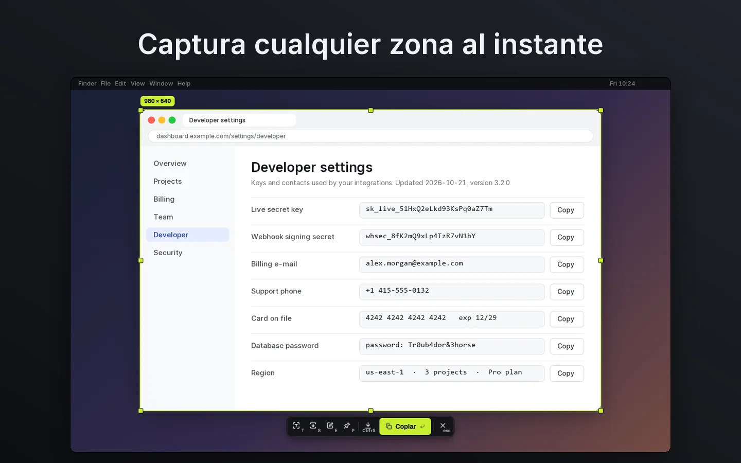
Task: Select the text recognition (OCR) tool
Action: point(296,426)
